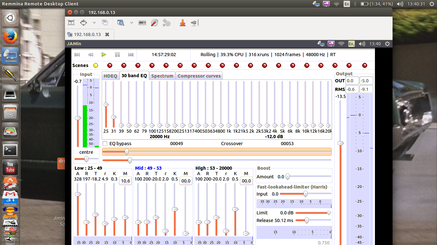Open the Spectrum tab
This screenshot has height=245, width=437.
[162, 76]
